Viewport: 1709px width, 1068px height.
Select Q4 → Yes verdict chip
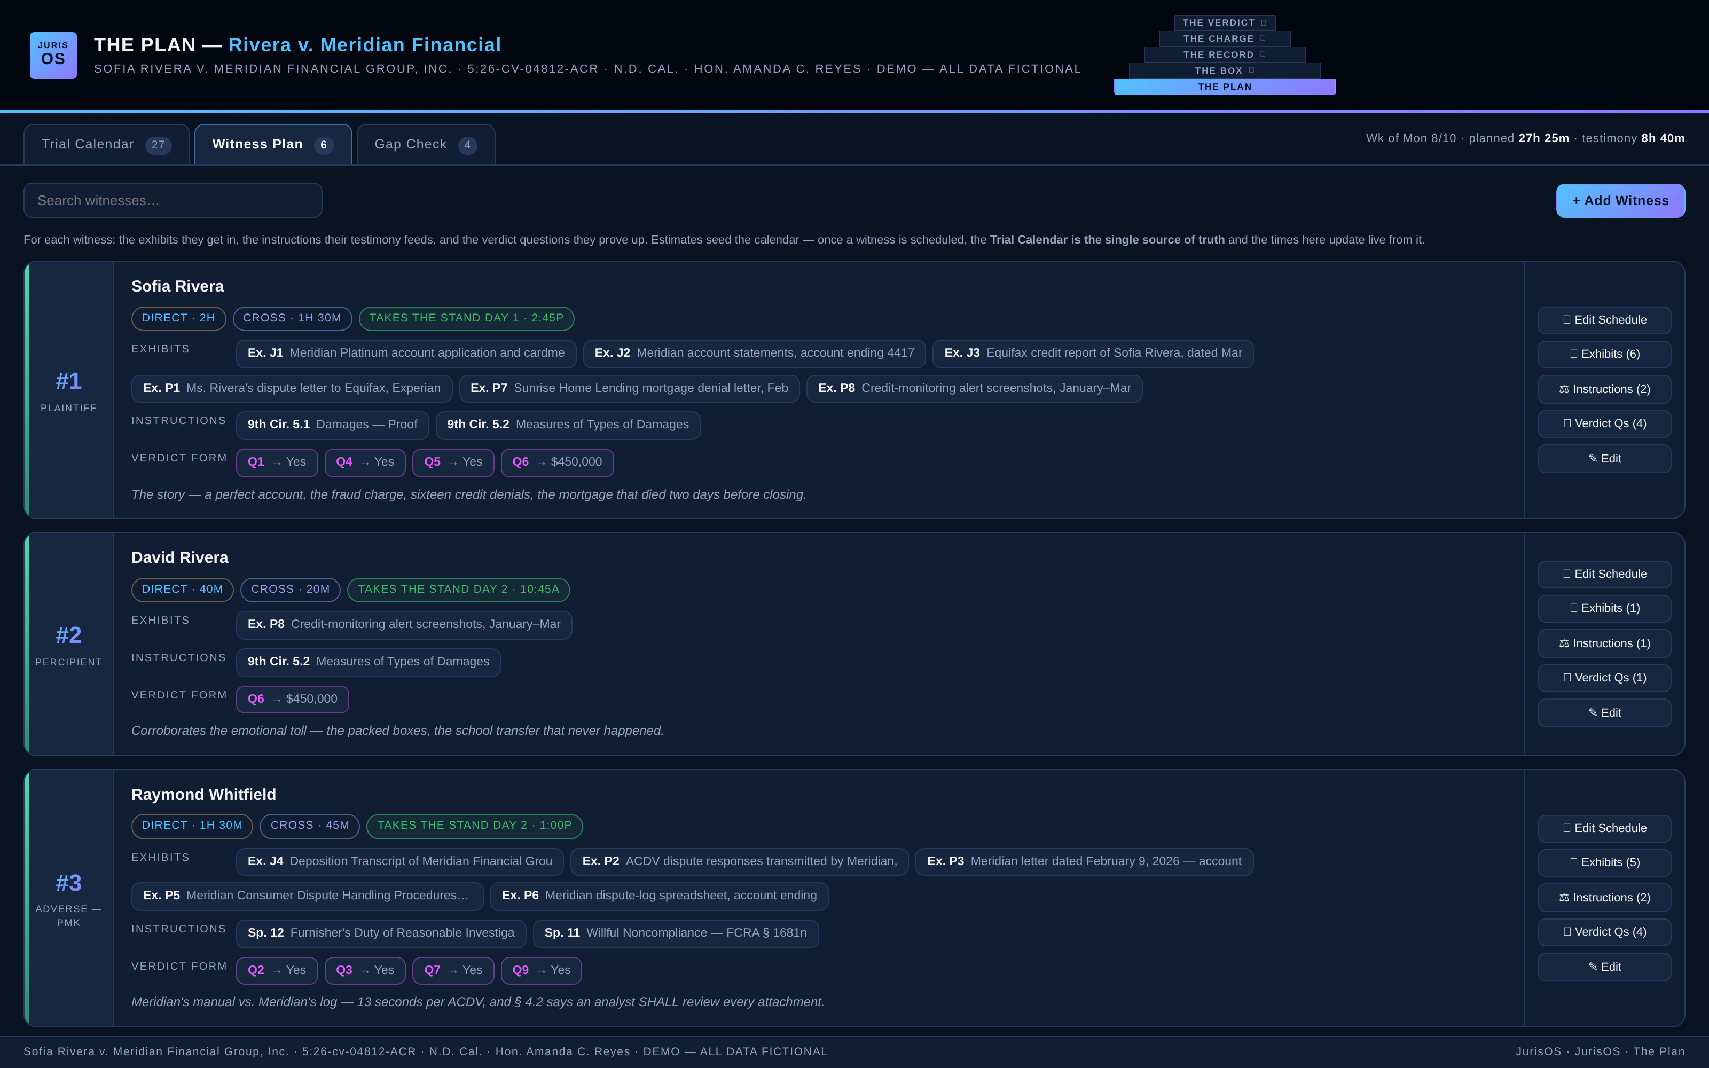[365, 462]
